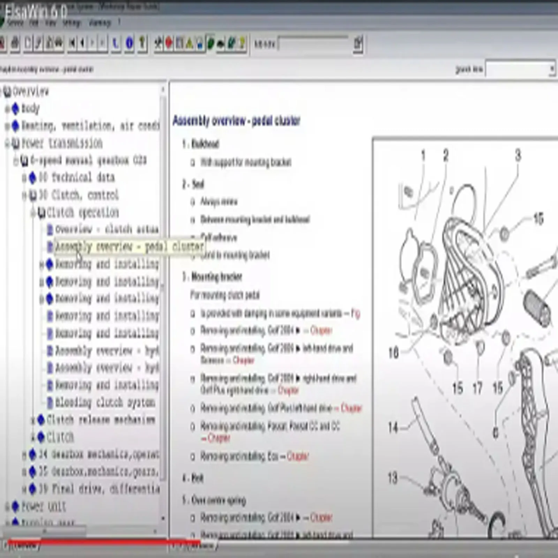Click the pedal cluster exploded diagram

(x=465, y=338)
